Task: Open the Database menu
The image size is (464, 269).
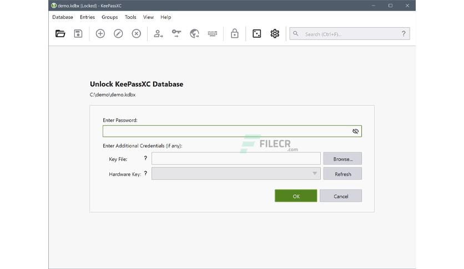Action: 63,17
